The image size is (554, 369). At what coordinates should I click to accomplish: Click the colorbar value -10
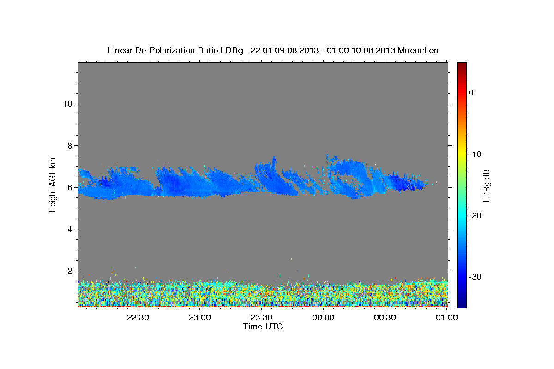pyautogui.click(x=475, y=154)
